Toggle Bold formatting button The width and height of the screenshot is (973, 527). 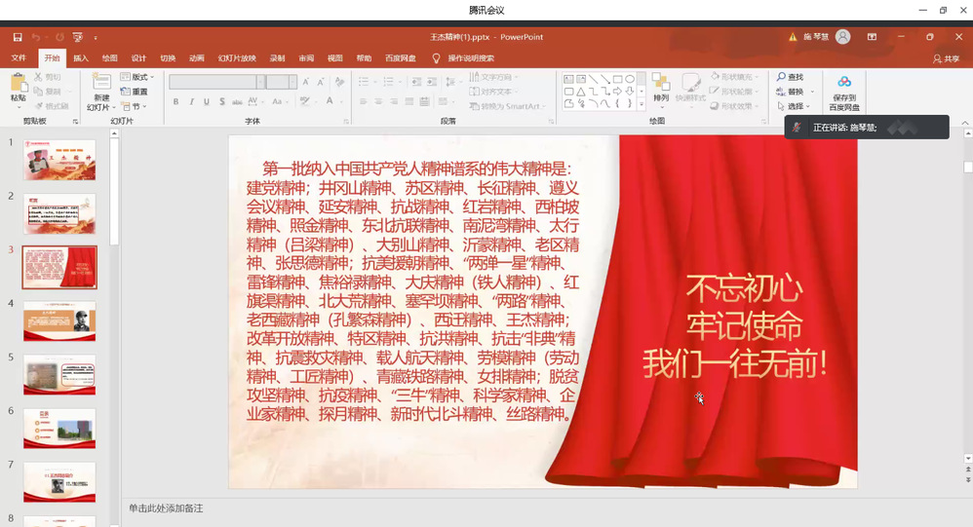click(x=176, y=101)
